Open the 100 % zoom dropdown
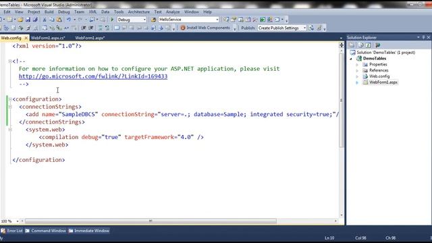Viewport: 432px width, 243px height. coord(18,221)
